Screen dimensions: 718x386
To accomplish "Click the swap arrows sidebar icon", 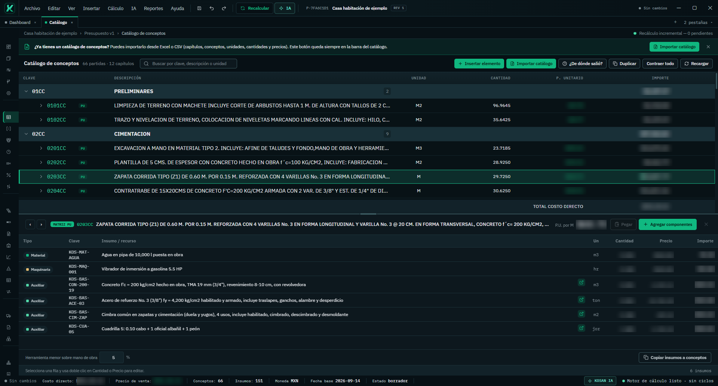I will click(9, 292).
